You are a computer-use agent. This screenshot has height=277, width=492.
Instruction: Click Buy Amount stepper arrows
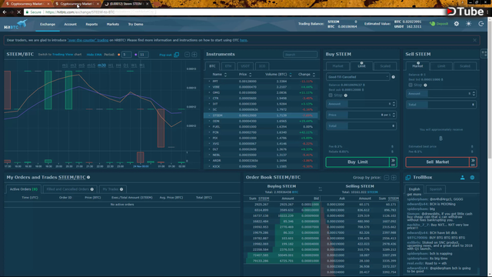coord(394,104)
